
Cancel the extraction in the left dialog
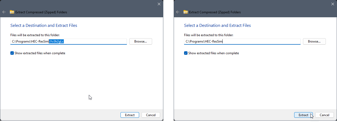(x=151, y=115)
